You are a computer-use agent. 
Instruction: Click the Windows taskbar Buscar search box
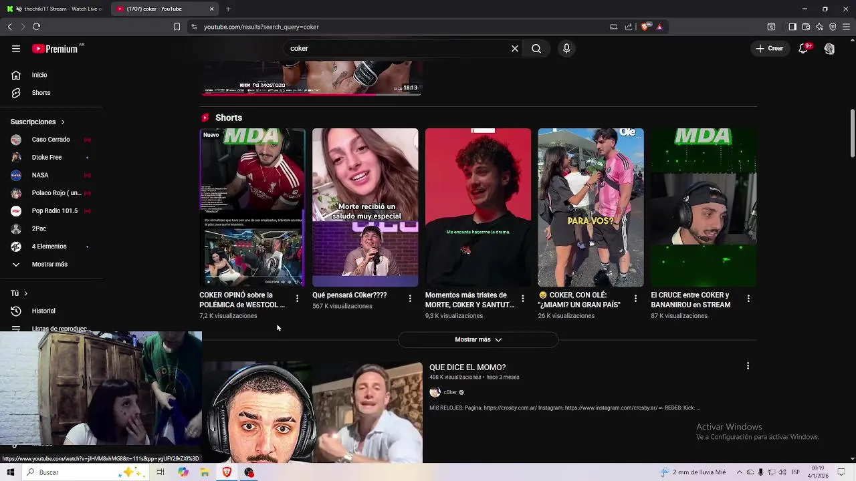click(x=87, y=472)
